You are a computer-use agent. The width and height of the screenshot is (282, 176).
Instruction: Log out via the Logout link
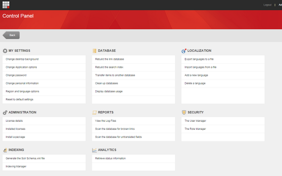(x=267, y=5)
